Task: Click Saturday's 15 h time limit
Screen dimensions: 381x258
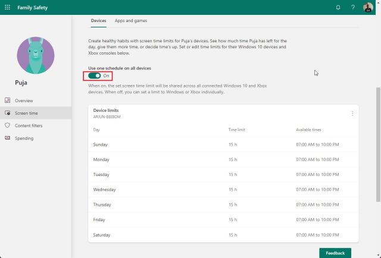Action: point(233,235)
